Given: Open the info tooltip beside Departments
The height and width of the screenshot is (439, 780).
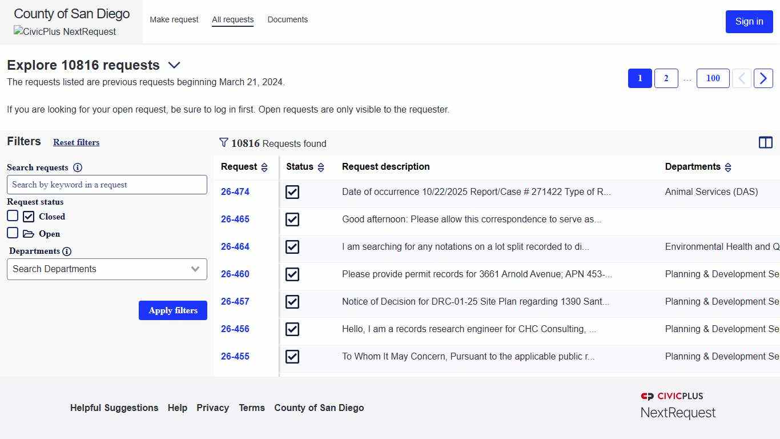Looking at the screenshot, I should [68, 251].
